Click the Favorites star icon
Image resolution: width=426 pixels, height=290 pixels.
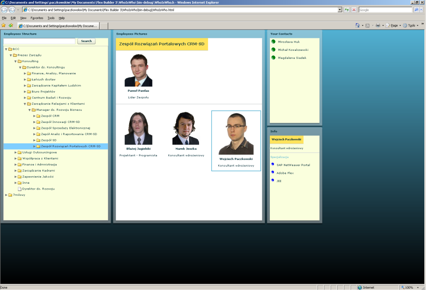click(x=4, y=25)
